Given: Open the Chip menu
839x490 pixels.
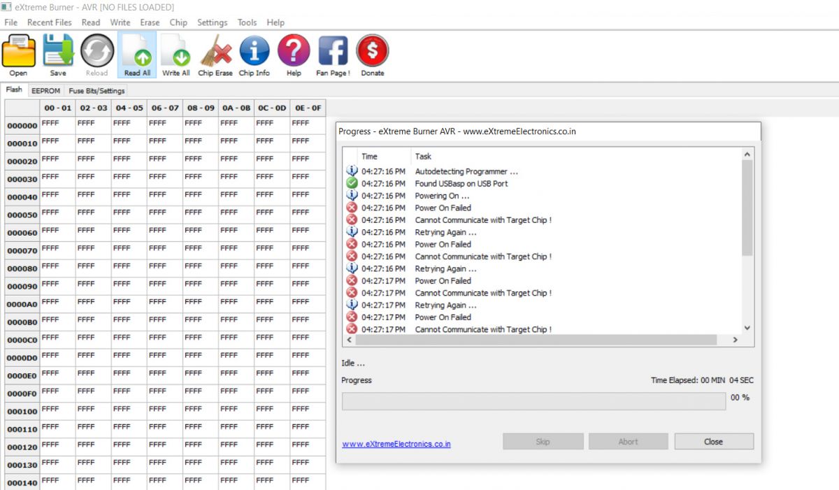Looking at the screenshot, I should tap(178, 22).
